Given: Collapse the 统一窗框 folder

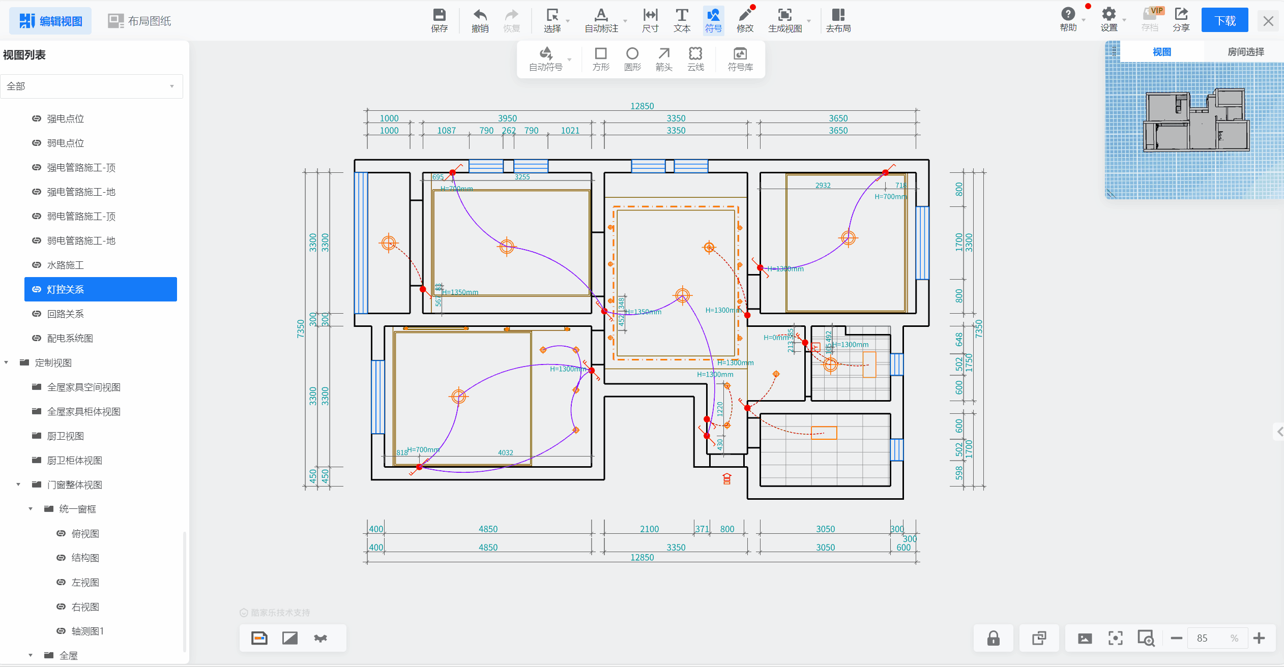Looking at the screenshot, I should (x=31, y=509).
